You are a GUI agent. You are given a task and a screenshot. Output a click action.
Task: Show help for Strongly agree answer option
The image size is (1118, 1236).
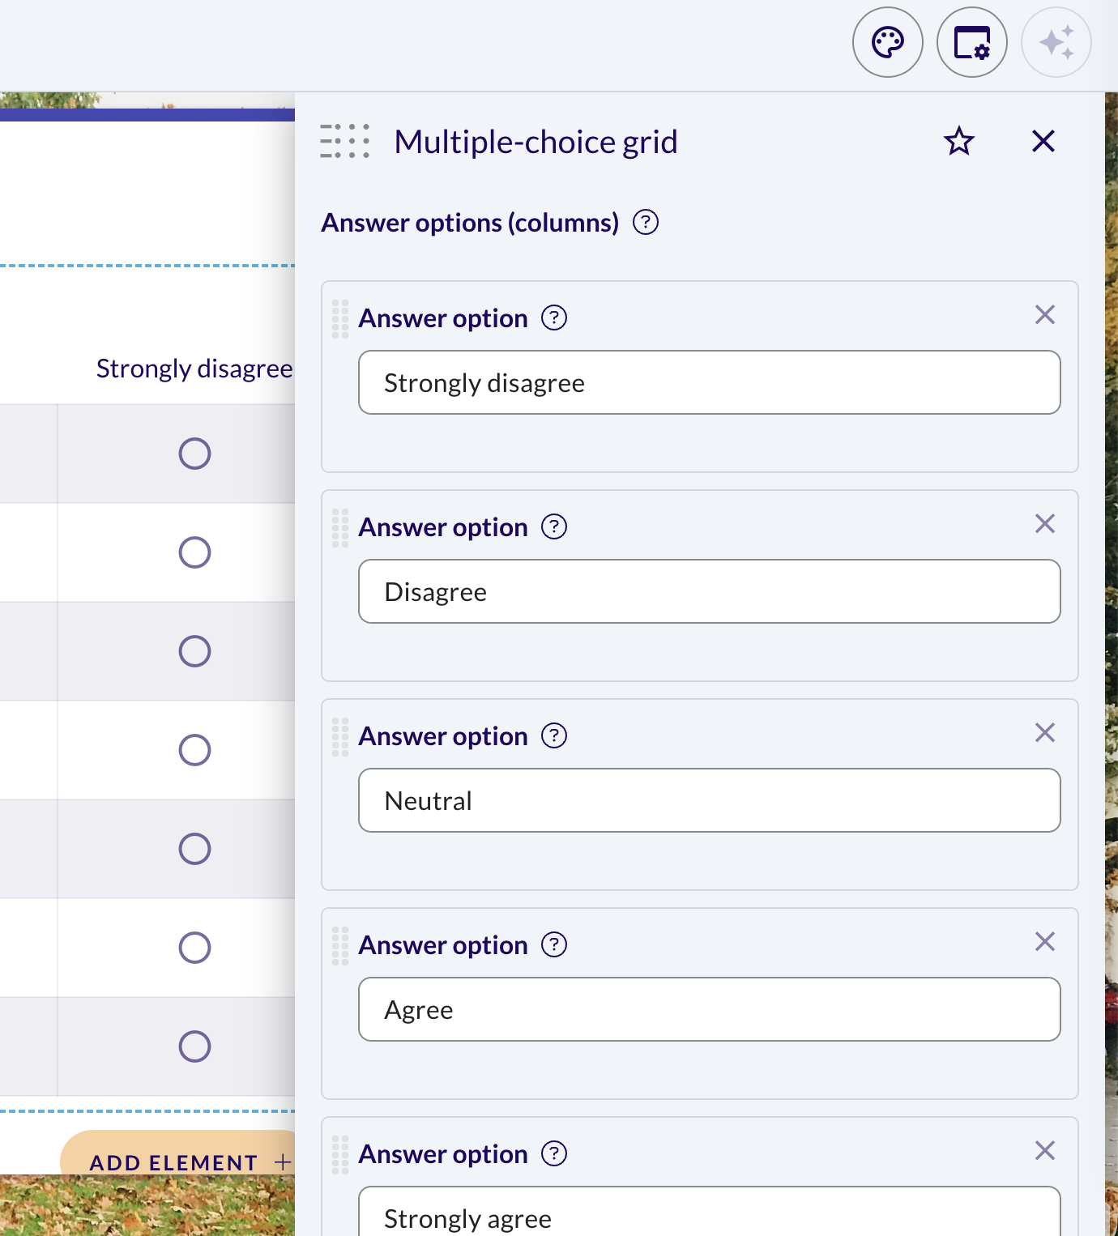click(554, 1153)
